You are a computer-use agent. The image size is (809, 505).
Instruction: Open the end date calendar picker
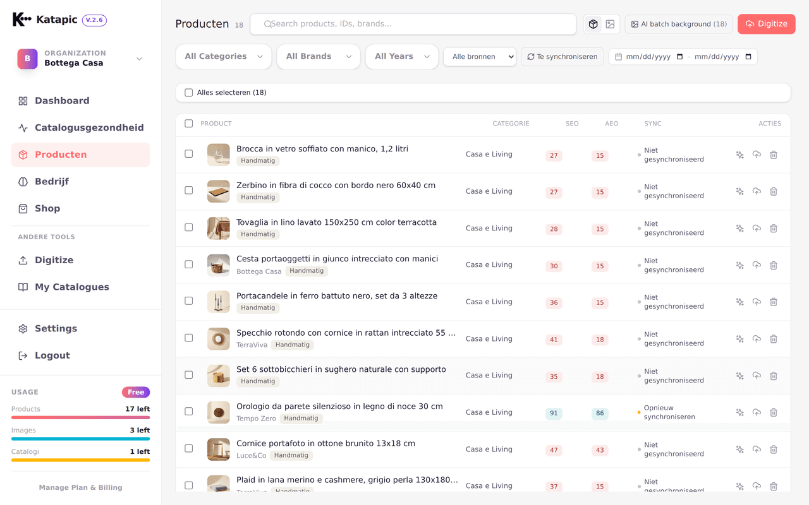click(x=748, y=57)
